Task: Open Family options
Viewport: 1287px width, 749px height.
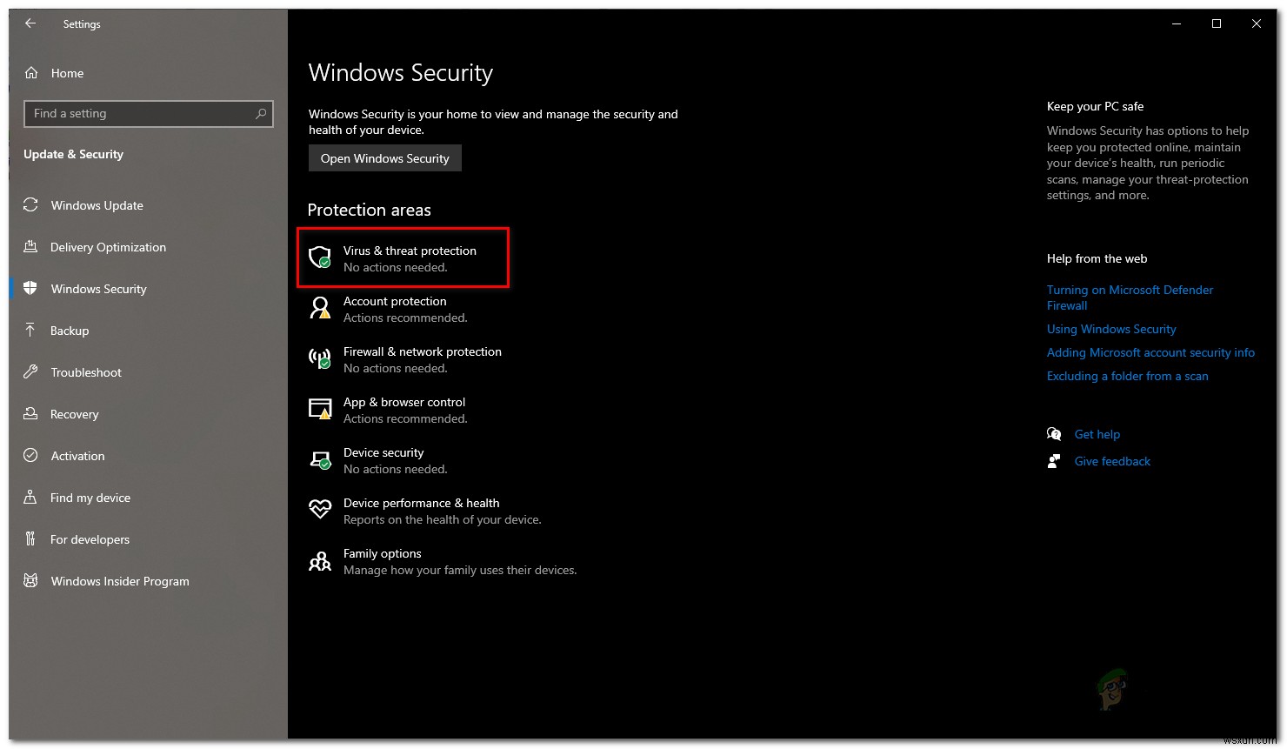Action: pyautogui.click(x=382, y=560)
